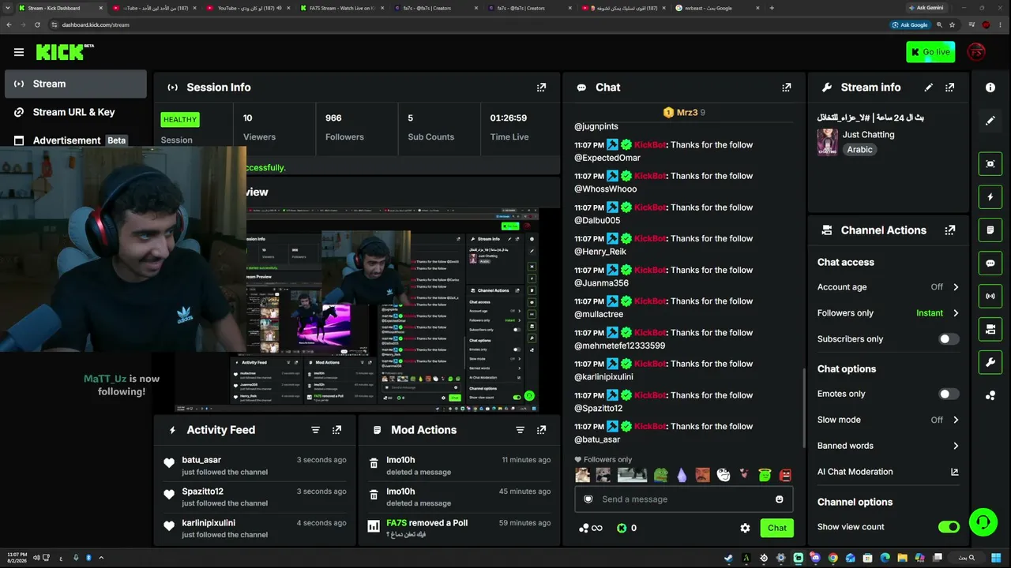Pop out the Session Info panel
The width and height of the screenshot is (1011, 568).
point(541,88)
